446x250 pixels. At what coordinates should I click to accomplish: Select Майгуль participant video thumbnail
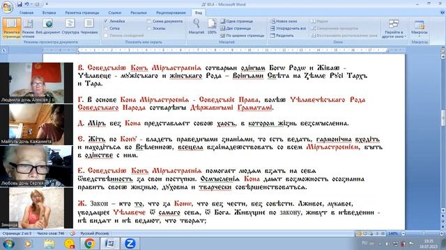point(36,124)
